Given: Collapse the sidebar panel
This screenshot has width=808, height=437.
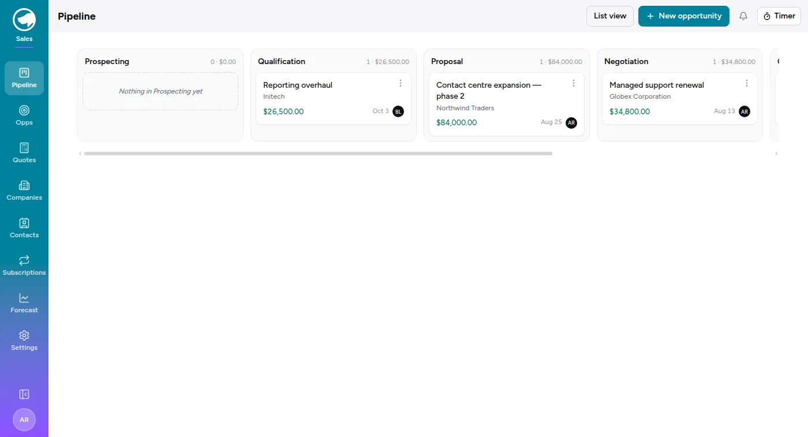Looking at the screenshot, I should [24, 394].
